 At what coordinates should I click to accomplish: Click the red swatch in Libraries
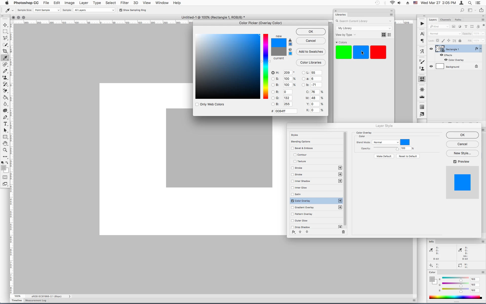(x=378, y=52)
